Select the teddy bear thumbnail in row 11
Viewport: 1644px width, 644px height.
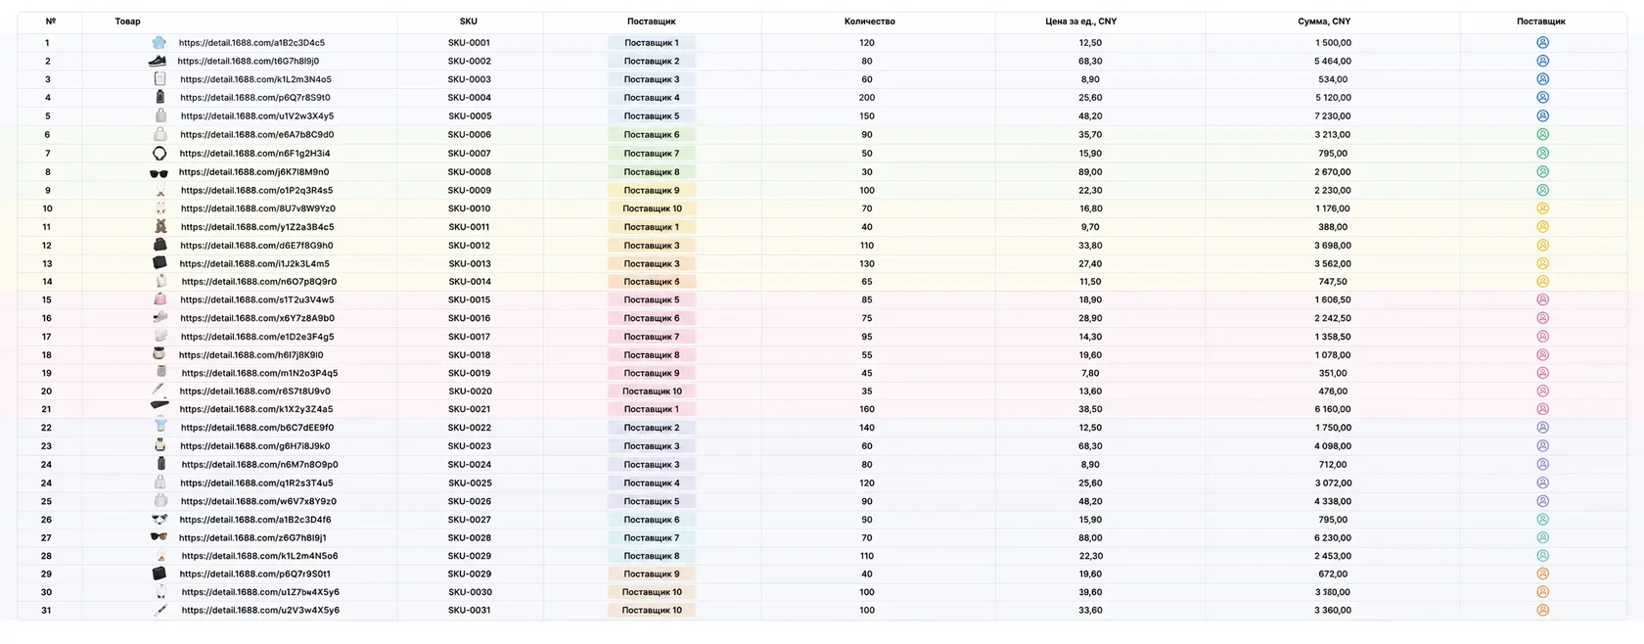[x=160, y=227]
